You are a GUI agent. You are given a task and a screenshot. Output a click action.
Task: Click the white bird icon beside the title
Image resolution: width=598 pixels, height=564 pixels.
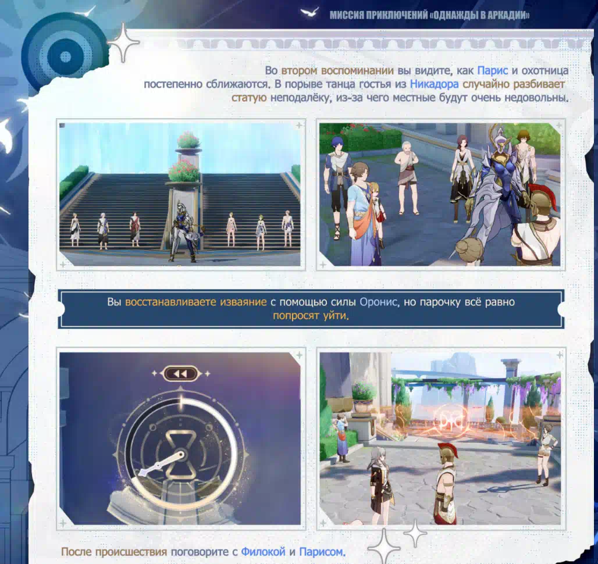[309, 12]
